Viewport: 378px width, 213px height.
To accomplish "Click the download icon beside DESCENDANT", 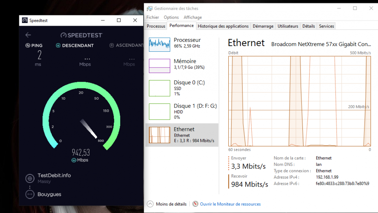I will point(58,46).
